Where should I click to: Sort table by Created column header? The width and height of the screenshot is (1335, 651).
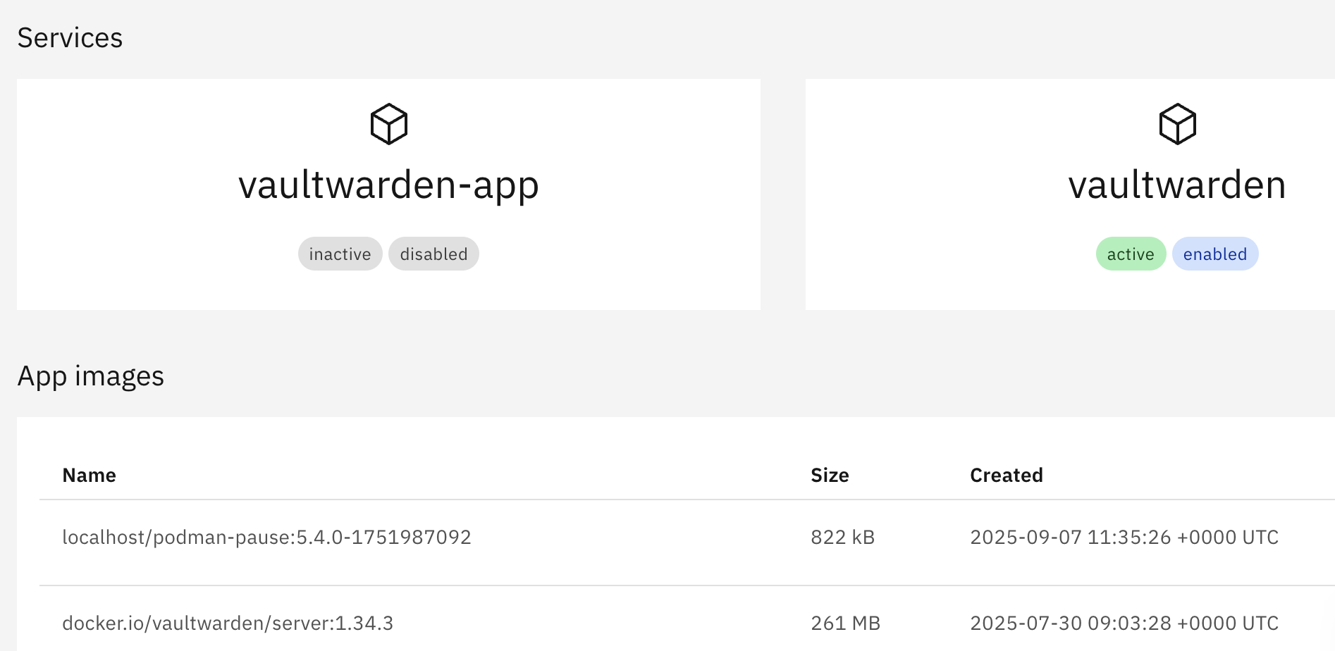(1006, 476)
